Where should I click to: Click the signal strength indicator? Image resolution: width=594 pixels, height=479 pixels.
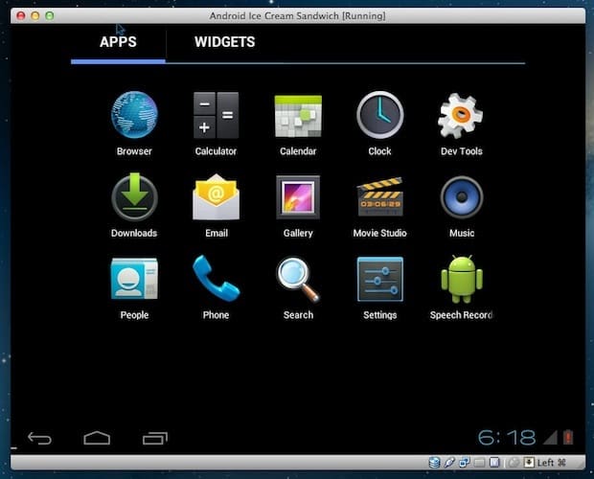pyautogui.click(x=550, y=437)
